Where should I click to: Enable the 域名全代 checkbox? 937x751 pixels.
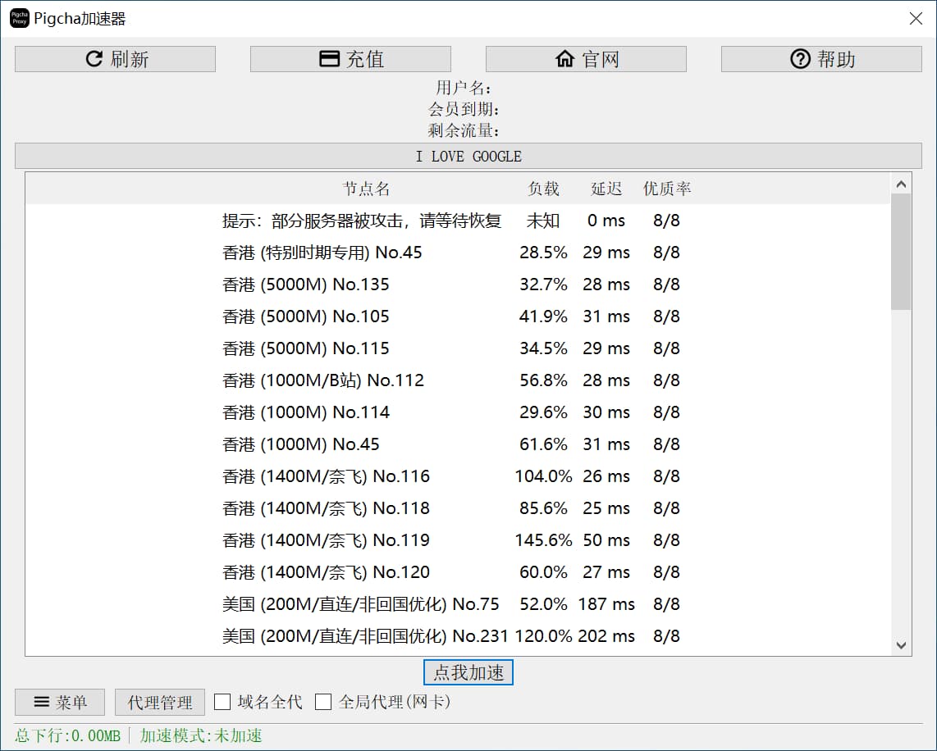pyautogui.click(x=222, y=702)
